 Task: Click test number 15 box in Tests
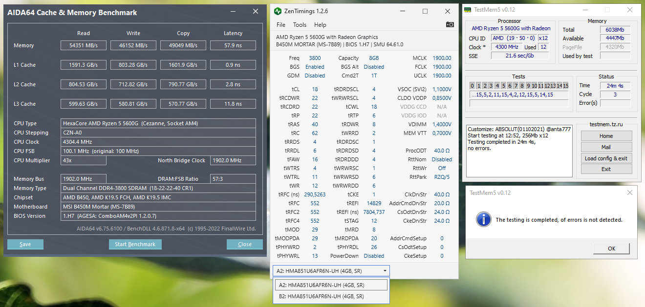(565, 86)
